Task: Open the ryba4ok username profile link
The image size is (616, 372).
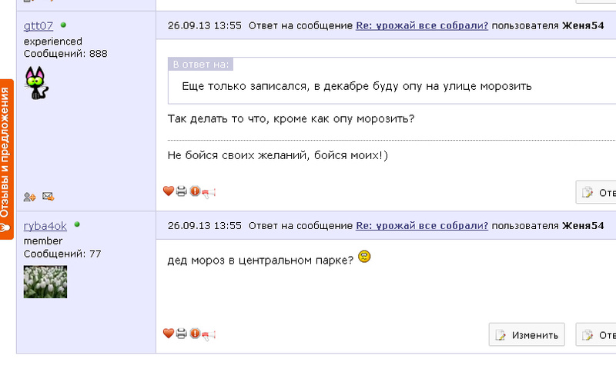Action: coord(45,225)
